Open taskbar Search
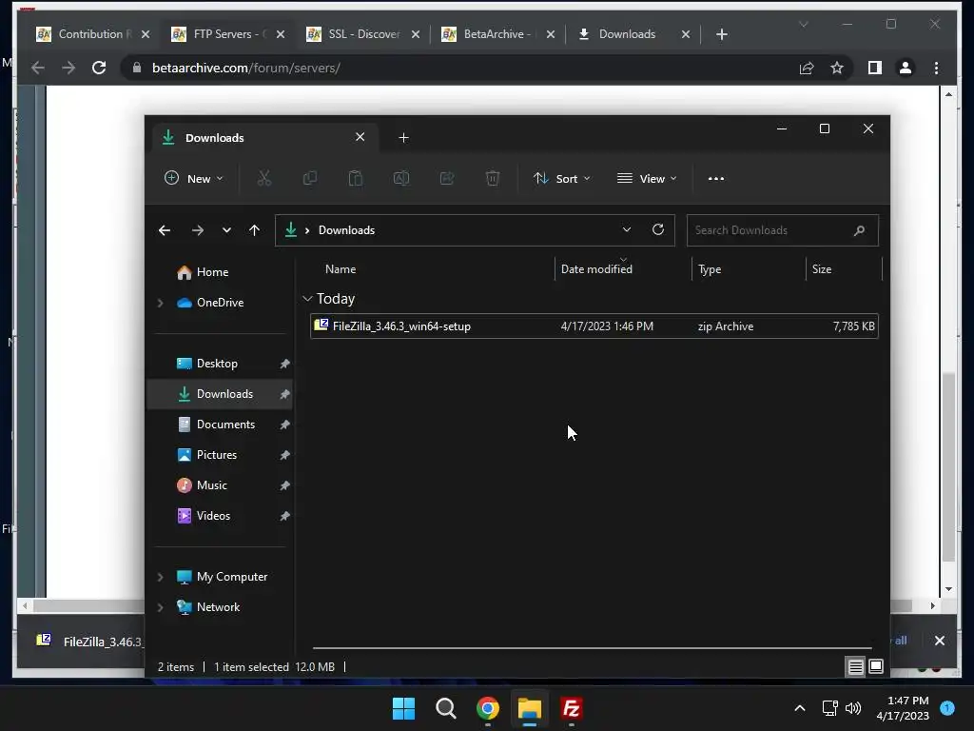This screenshot has height=731, width=974. [x=446, y=708]
